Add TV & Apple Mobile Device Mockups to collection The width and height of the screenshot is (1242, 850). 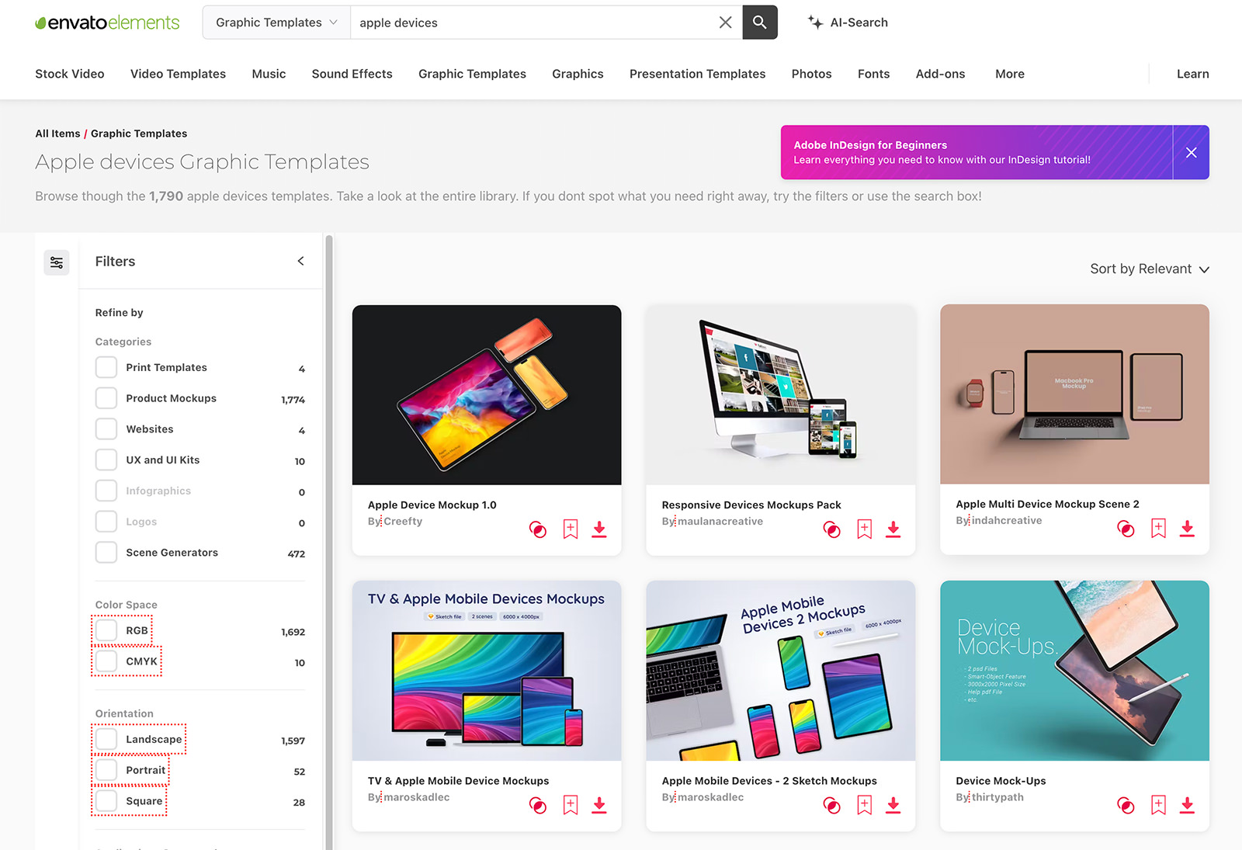pyautogui.click(x=537, y=805)
